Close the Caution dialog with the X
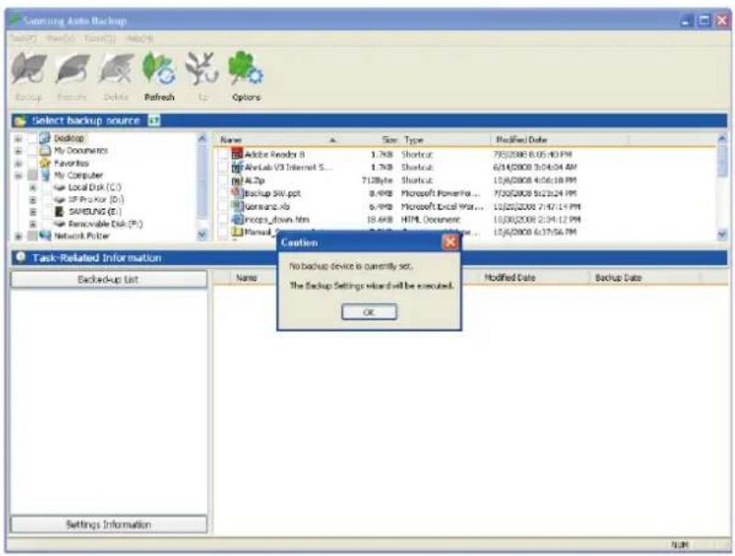735x556 pixels. [x=449, y=242]
